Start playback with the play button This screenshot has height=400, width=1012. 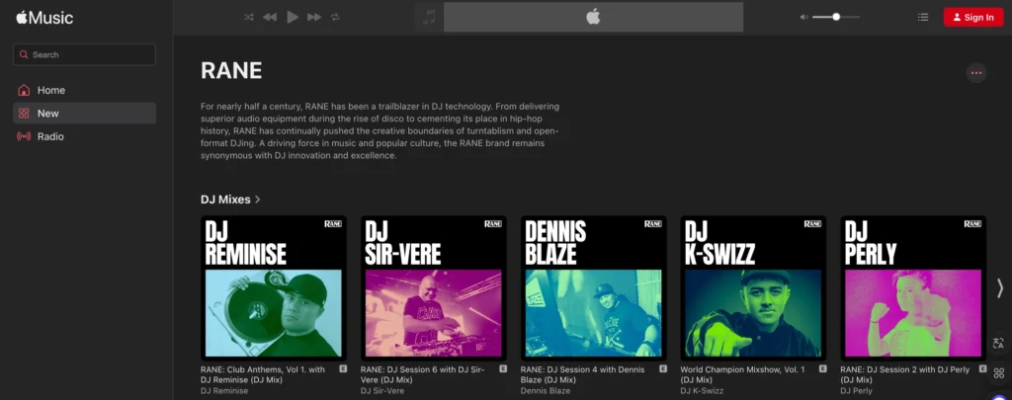pyautogui.click(x=293, y=18)
